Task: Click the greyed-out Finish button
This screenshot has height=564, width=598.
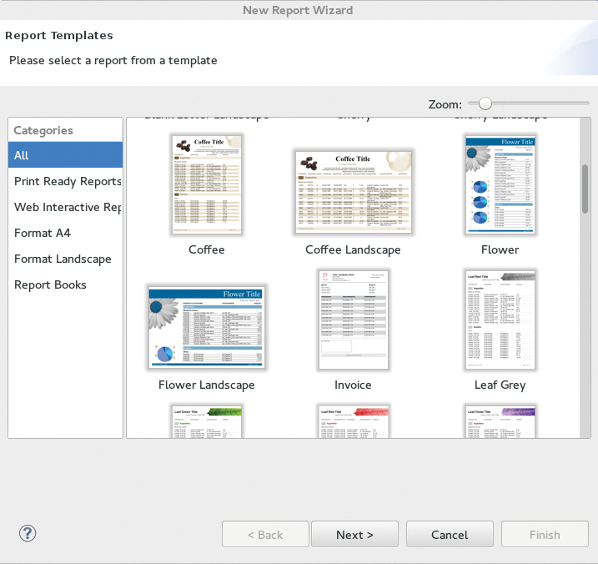Action: click(x=545, y=534)
